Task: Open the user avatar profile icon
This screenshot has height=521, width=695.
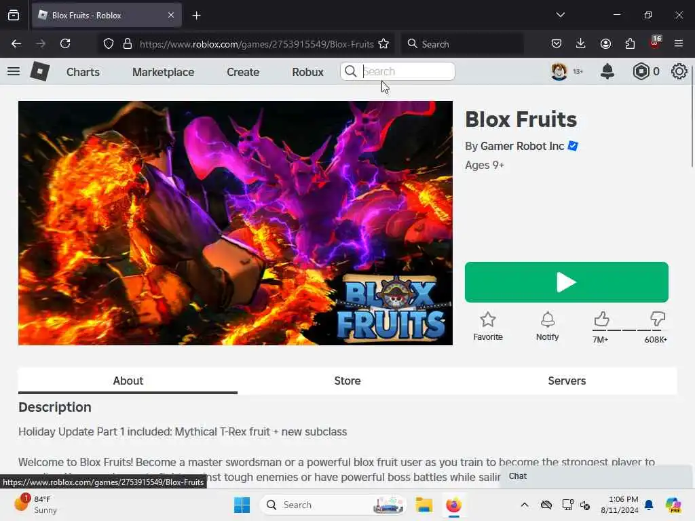Action: 559,71
